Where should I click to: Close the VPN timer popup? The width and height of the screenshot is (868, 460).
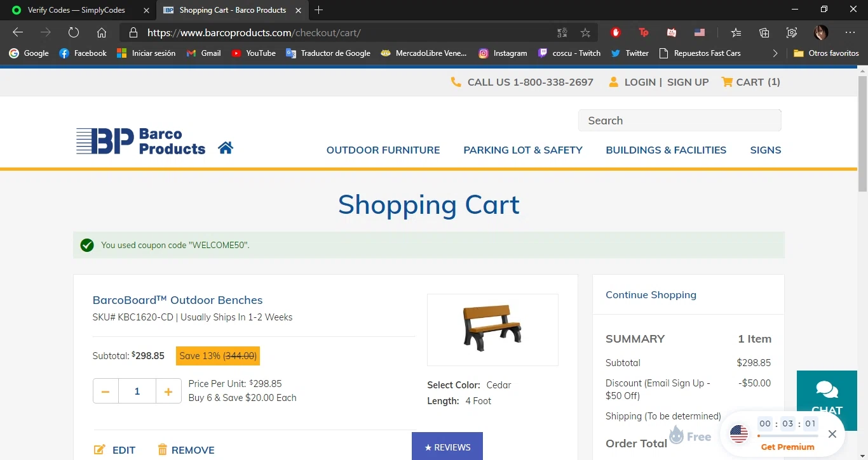(832, 434)
